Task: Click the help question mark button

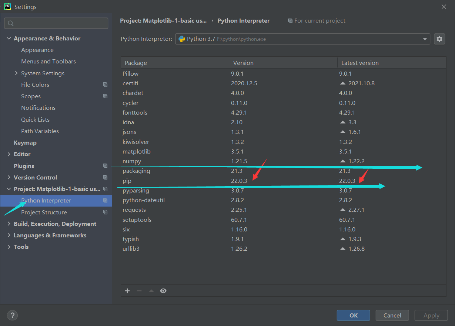Action: pos(12,316)
